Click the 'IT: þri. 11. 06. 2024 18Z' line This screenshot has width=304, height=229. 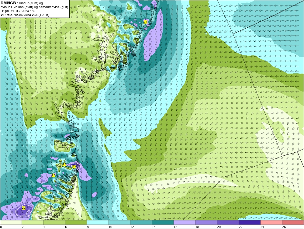18,11
